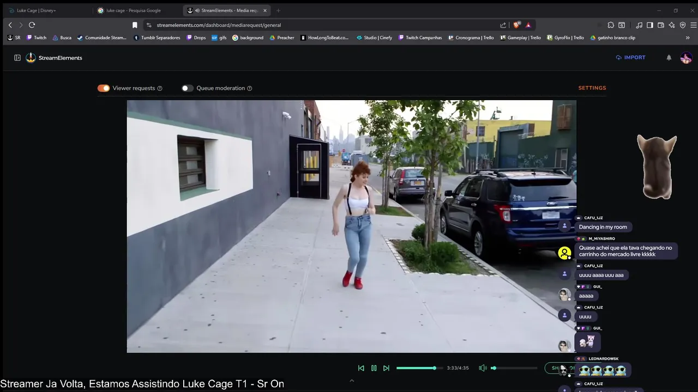Expand the small chevron below player controls
Image resolution: width=698 pixels, height=392 pixels.
point(352,381)
